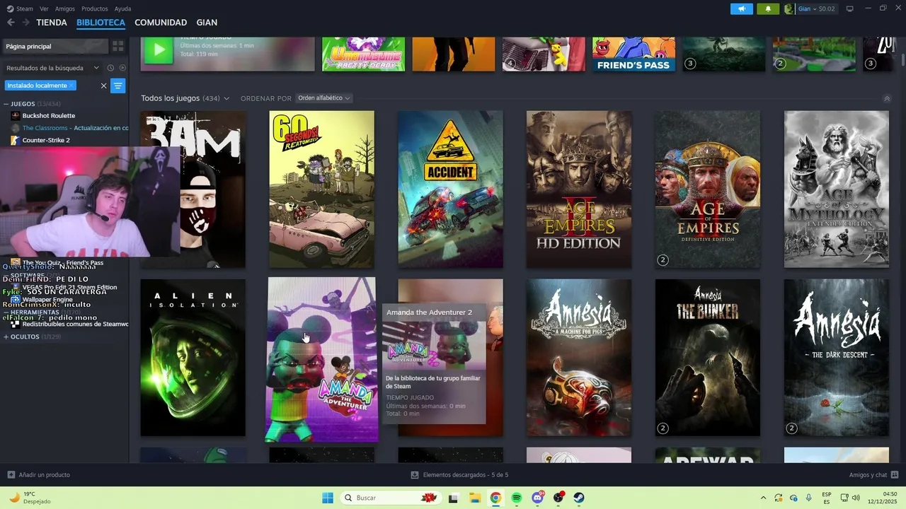Open Orden alfabético sort dropdown

coord(323,98)
